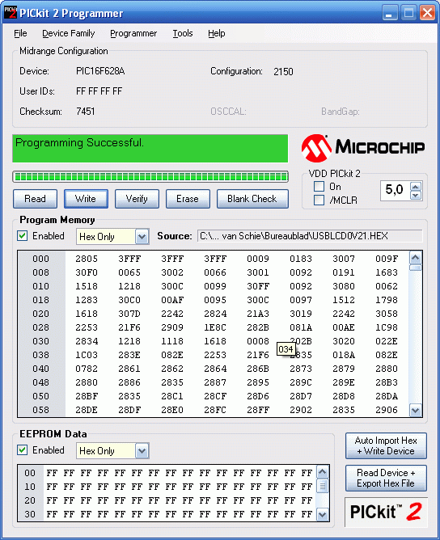Toggle VDD PICkit 2 On checkbox
Image resolution: width=440 pixels, height=540 pixels.
[319, 186]
